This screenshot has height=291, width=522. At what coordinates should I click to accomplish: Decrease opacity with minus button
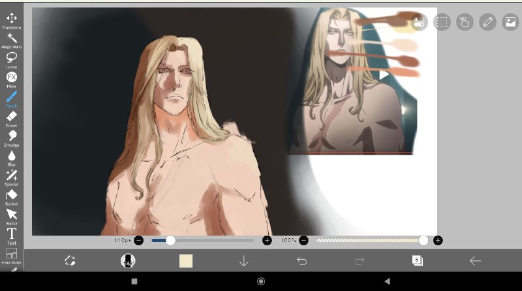click(x=303, y=240)
